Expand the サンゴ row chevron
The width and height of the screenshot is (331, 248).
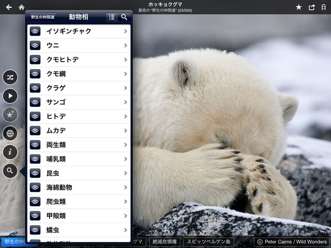click(126, 102)
